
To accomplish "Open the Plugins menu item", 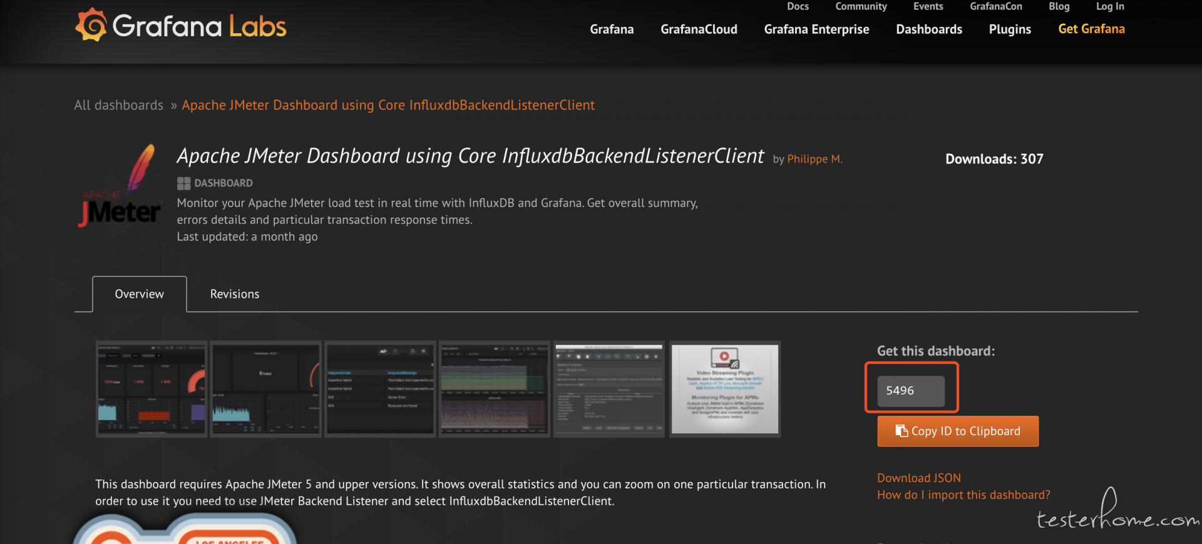I will (x=1009, y=29).
